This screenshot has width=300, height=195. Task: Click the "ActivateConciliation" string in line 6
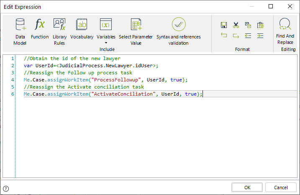pos(123,94)
